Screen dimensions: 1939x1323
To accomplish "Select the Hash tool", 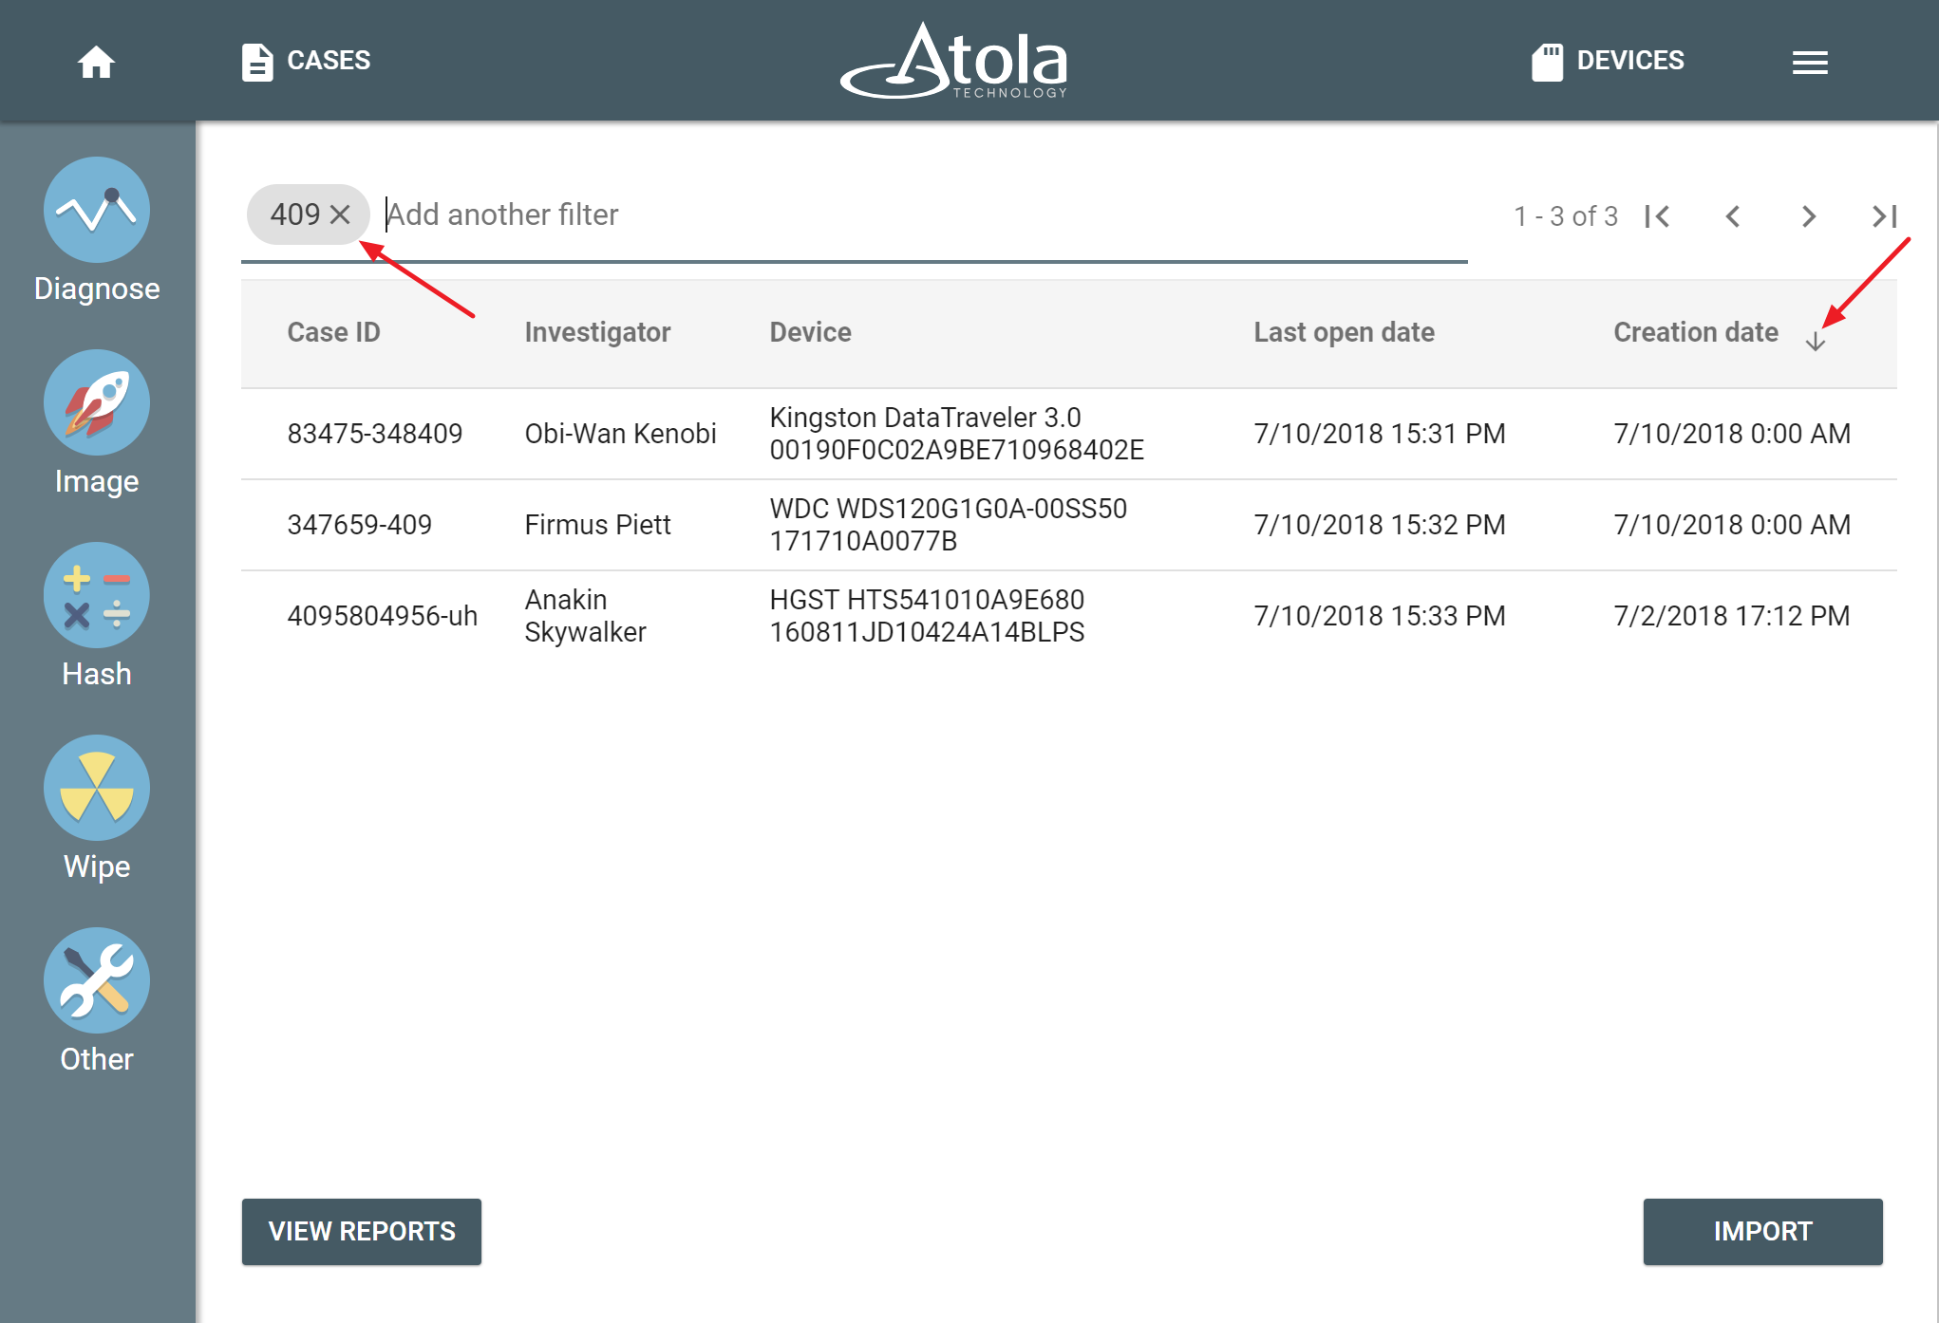I will [x=96, y=595].
